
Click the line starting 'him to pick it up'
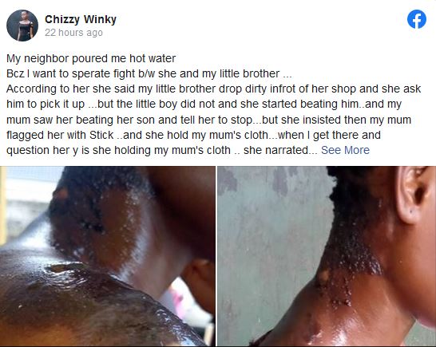(204, 104)
